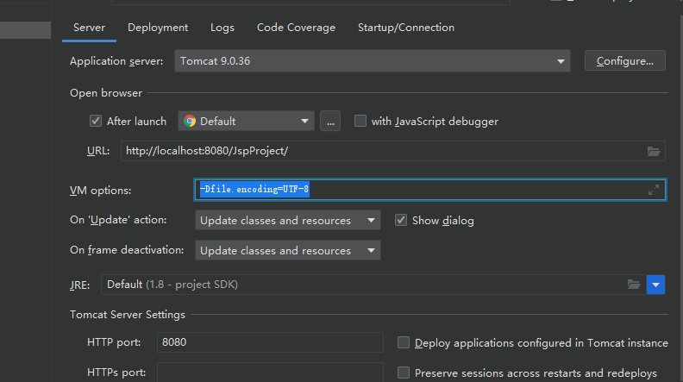Screen dimensions: 683x382
Task: Enable Deploy applications configured in Tomcat instance
Action: pyautogui.click(x=404, y=342)
